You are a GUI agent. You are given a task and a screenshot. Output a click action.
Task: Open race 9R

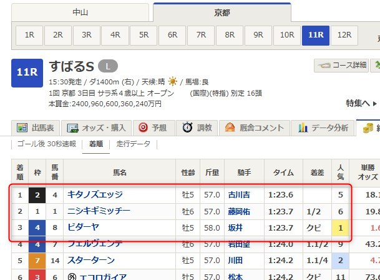point(258,36)
